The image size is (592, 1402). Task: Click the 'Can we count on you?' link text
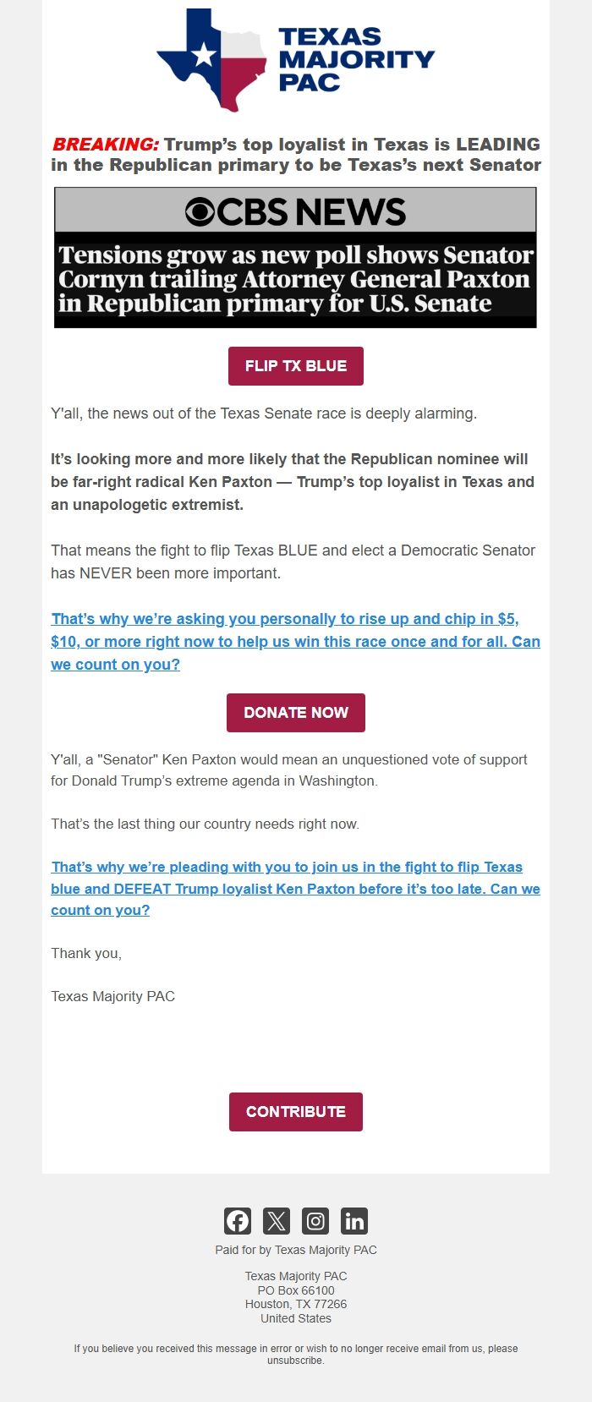tap(114, 664)
